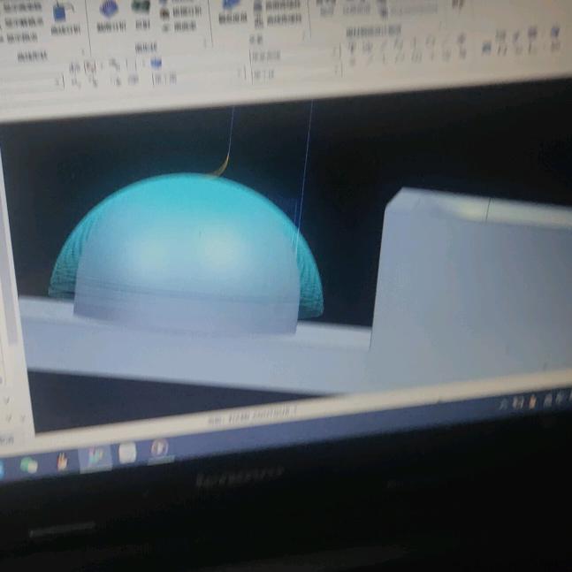Click the white app icon on the taskbar
The image size is (572, 572).
click(x=127, y=453)
